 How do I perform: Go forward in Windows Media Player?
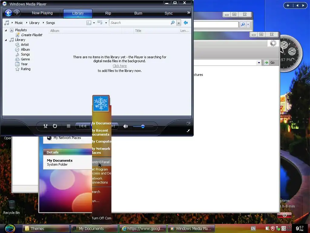point(17,13)
